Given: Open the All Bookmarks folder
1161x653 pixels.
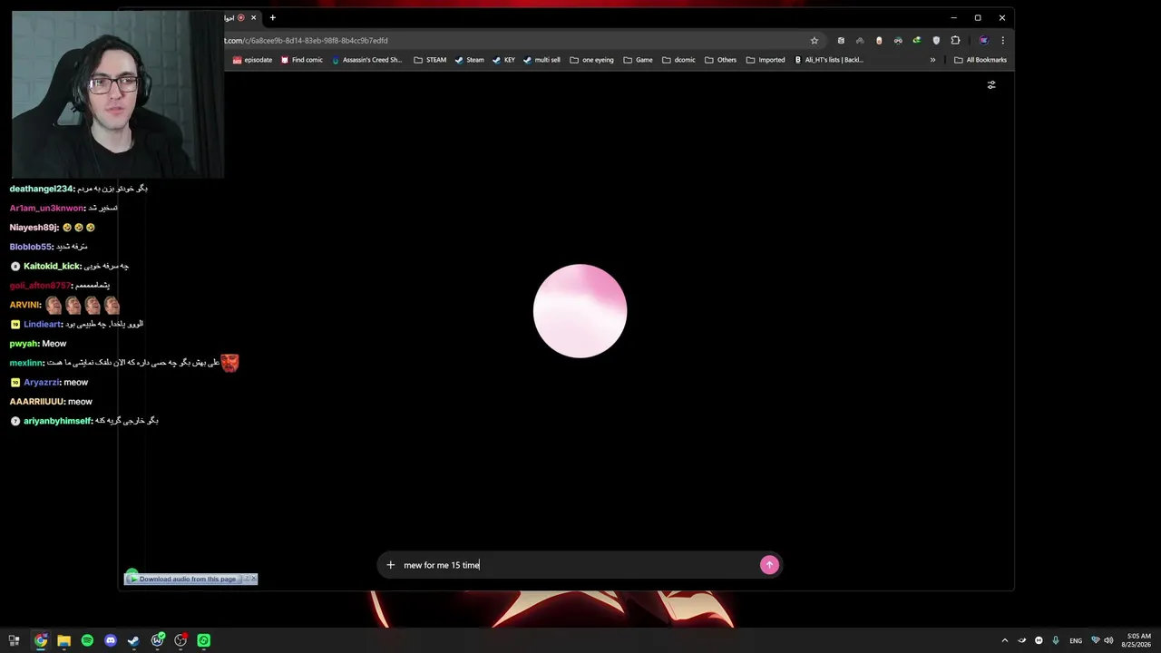Looking at the screenshot, I should click(981, 60).
